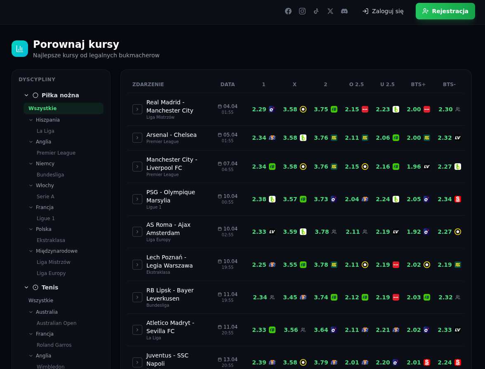Collapse the Piłka nożna discipline section
Viewport: 485px width, 369px height.
click(26, 95)
